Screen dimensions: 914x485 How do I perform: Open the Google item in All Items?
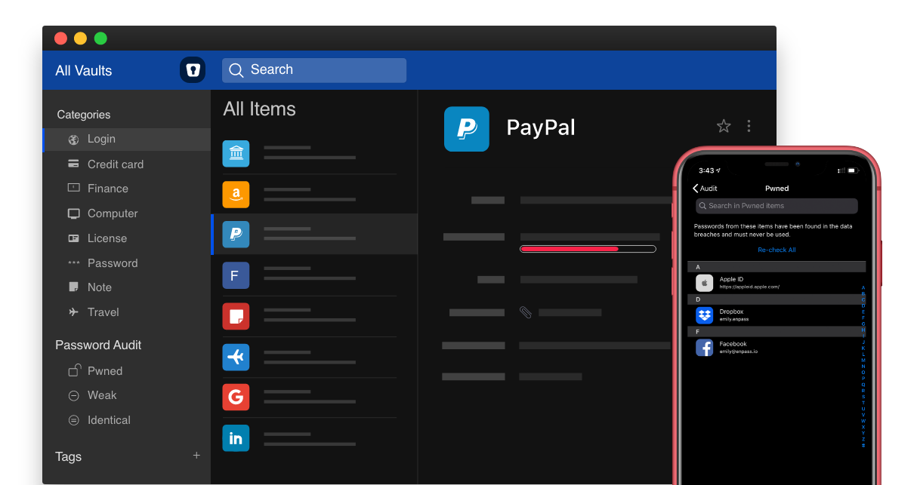236,398
